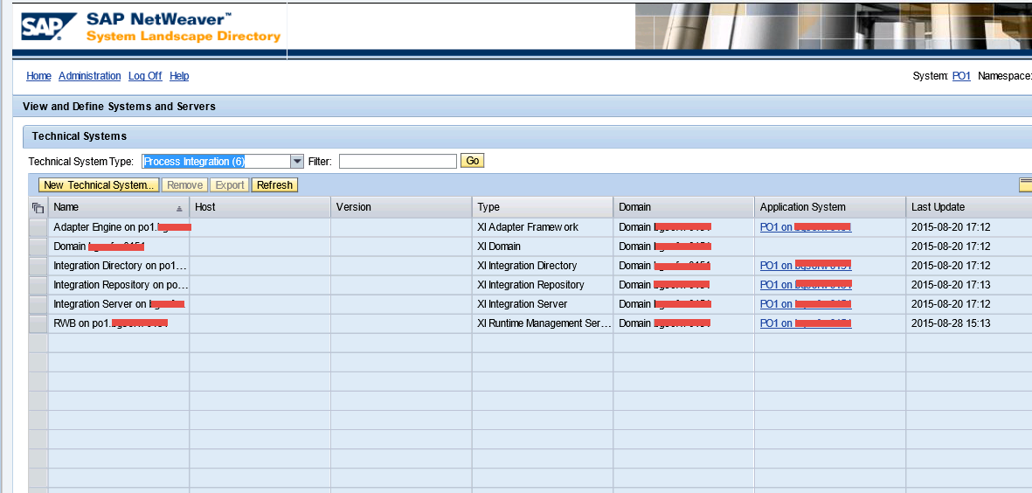Click the Host column header

[x=260, y=207]
